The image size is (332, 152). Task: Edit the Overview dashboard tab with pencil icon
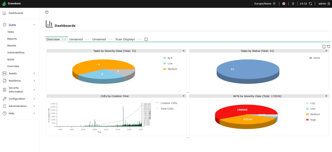(x=63, y=40)
